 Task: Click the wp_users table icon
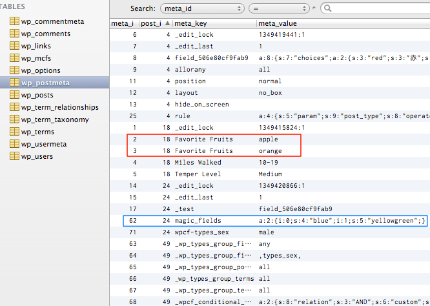point(14,156)
